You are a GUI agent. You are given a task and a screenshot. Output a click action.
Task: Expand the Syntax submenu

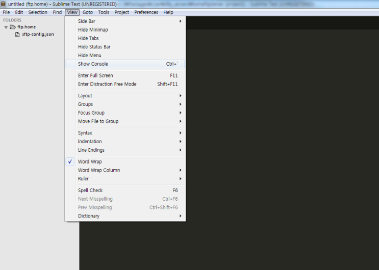pos(125,133)
